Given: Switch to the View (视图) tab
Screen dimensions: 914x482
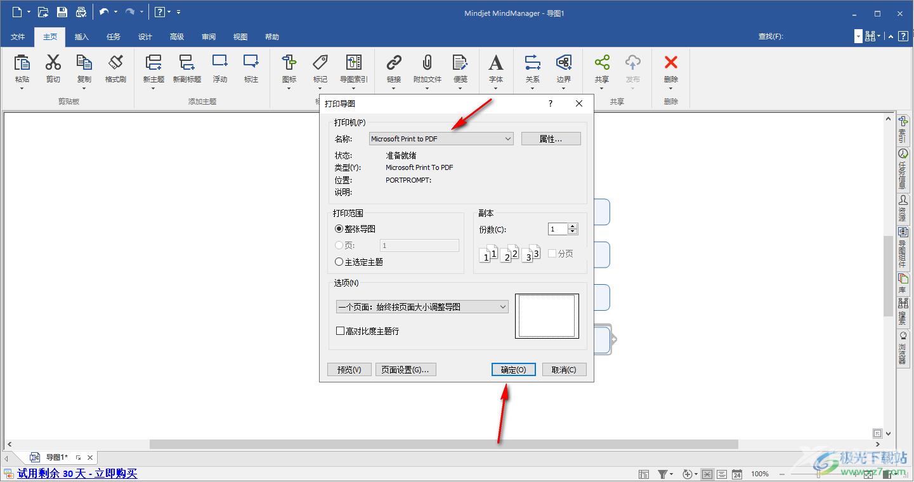Looking at the screenshot, I should point(240,37).
